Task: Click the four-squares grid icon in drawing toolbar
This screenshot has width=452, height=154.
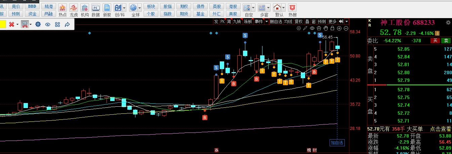Action: coord(57,24)
